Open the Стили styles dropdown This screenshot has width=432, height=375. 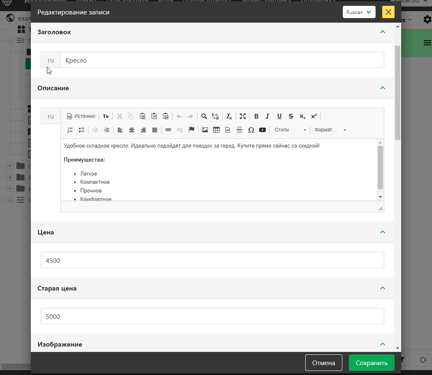[290, 130]
